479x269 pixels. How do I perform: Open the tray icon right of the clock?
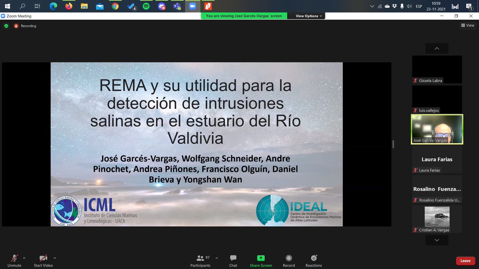pos(455,6)
